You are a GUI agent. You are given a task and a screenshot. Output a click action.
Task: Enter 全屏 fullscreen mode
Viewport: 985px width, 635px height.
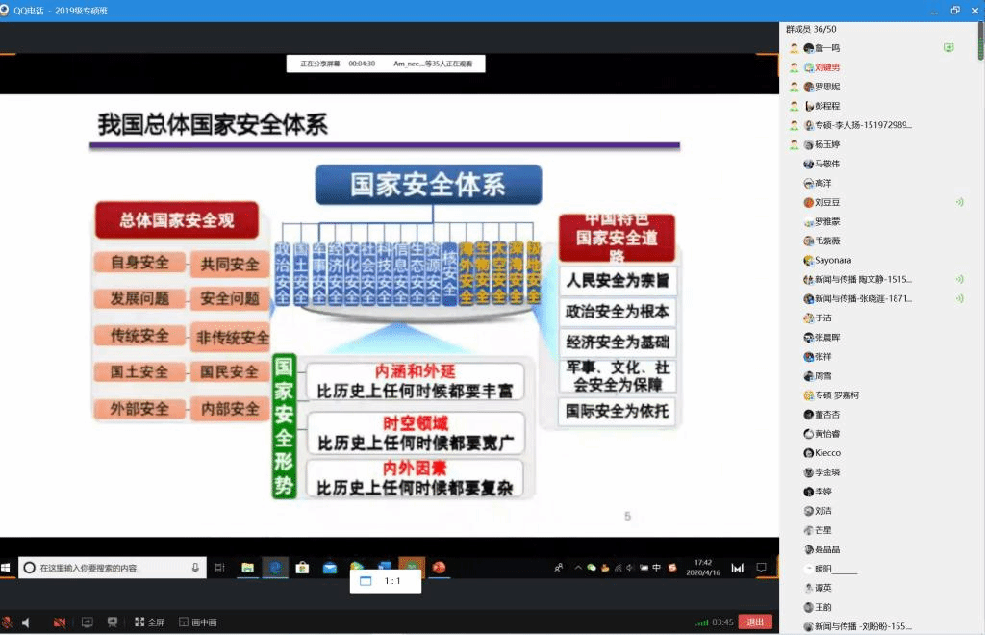click(149, 622)
